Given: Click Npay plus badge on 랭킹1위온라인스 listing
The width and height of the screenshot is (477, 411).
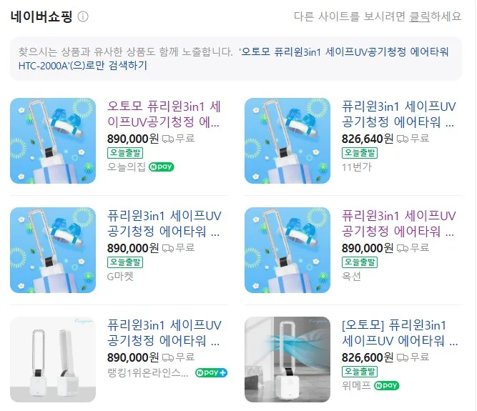Looking at the screenshot, I should pyautogui.click(x=211, y=372).
